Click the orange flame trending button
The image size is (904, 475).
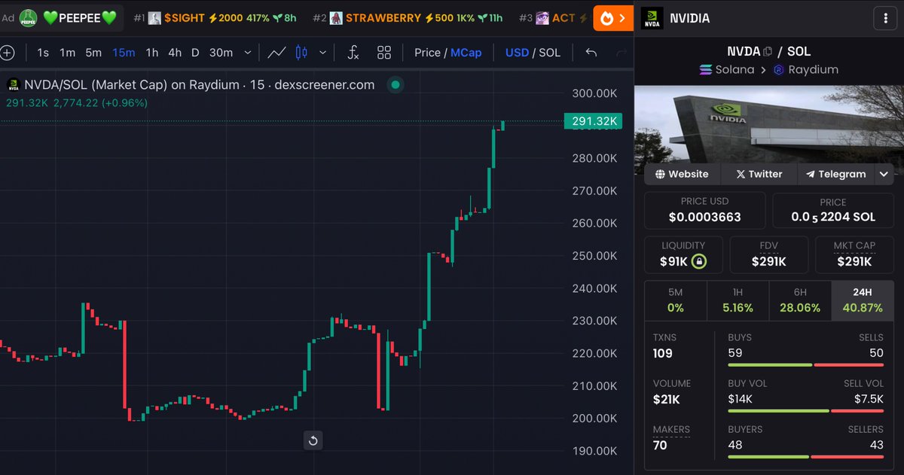(613, 17)
